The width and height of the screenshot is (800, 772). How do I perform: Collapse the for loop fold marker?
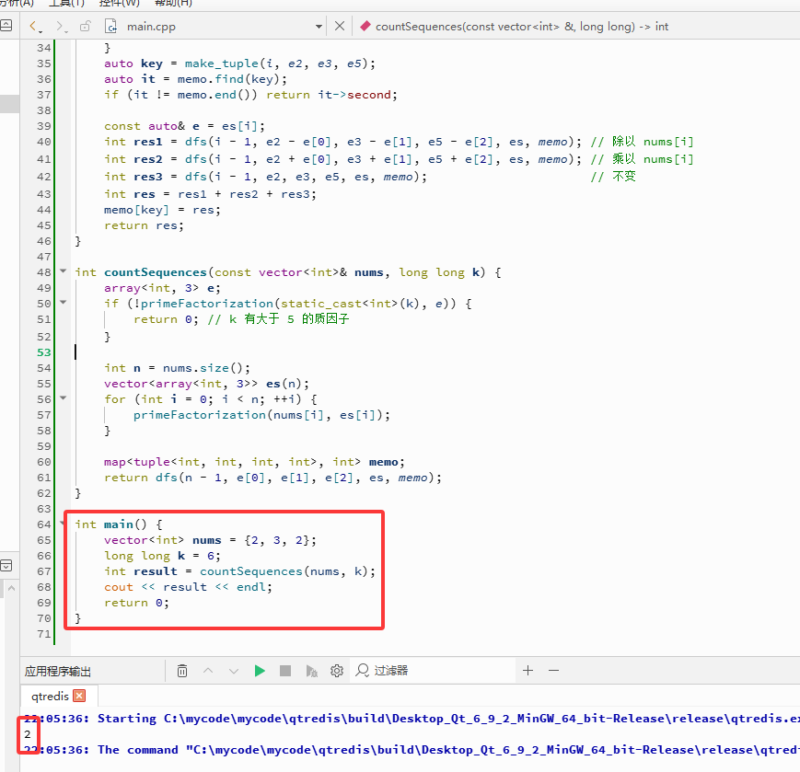coord(64,398)
